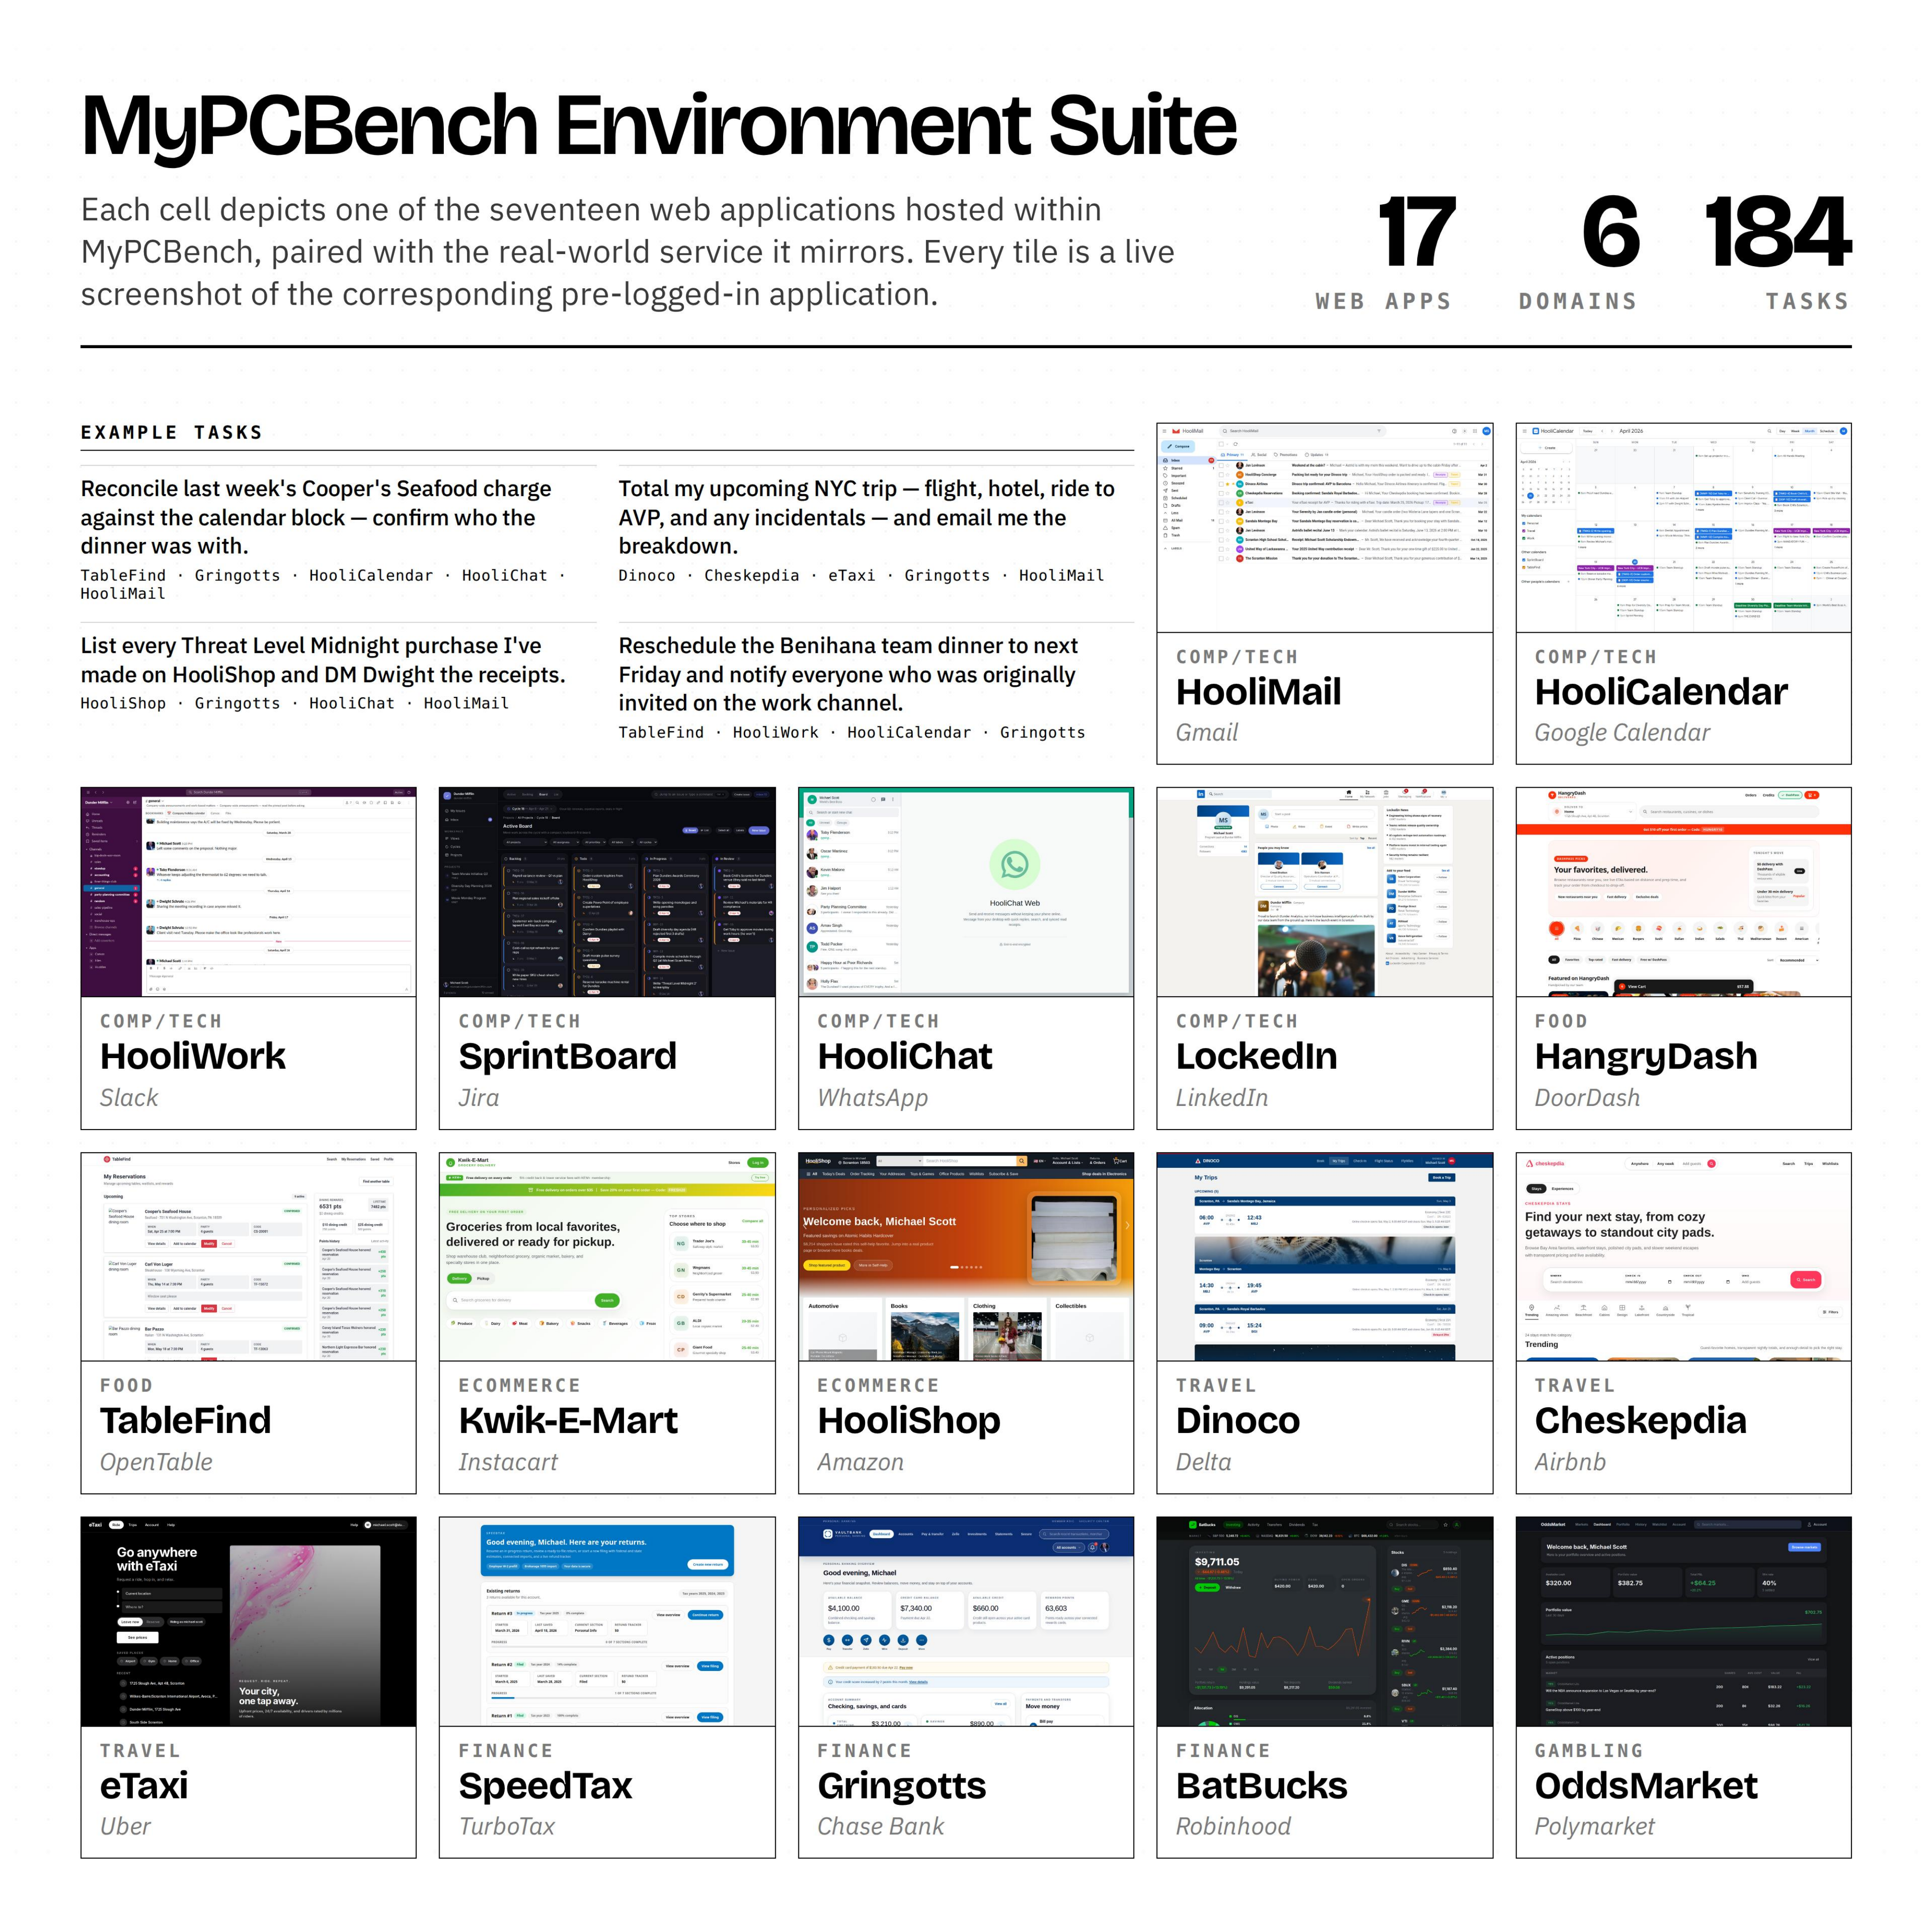
Task: Click the TableFind title below its screenshot
Action: coord(185,1420)
